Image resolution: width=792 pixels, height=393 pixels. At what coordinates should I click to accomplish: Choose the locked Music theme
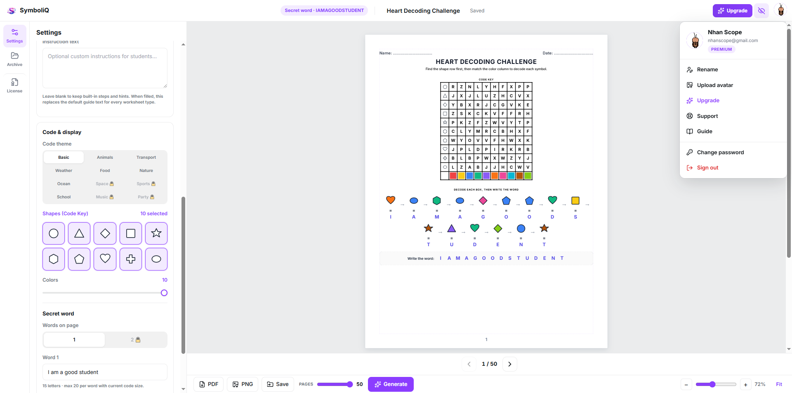105,197
